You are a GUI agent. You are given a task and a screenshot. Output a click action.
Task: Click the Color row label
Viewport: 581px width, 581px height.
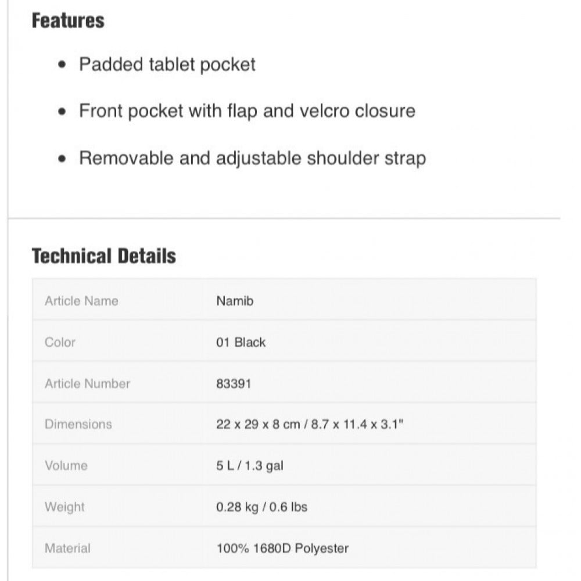[x=60, y=342]
